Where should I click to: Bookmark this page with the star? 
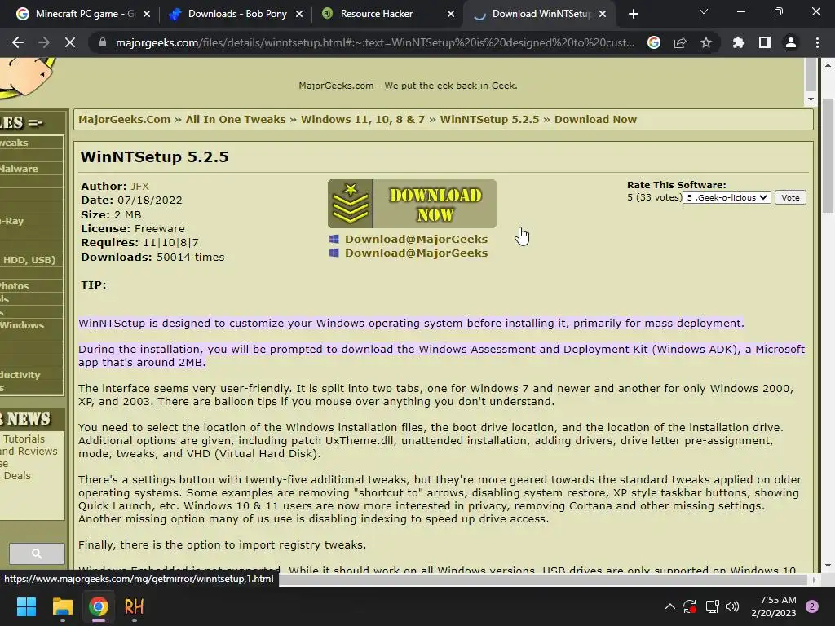pyautogui.click(x=706, y=42)
